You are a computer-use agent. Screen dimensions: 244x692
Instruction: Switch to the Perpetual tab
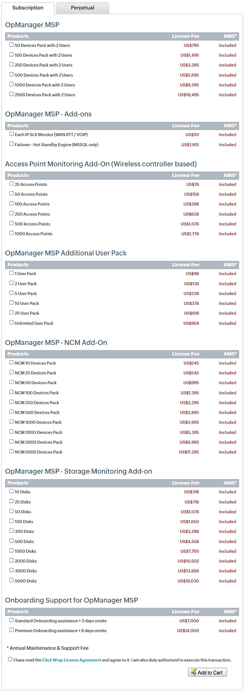click(x=82, y=8)
